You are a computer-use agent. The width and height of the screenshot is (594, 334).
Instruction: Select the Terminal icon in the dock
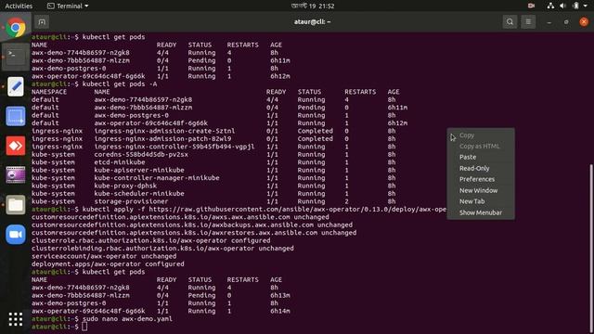pyautogui.click(x=16, y=58)
